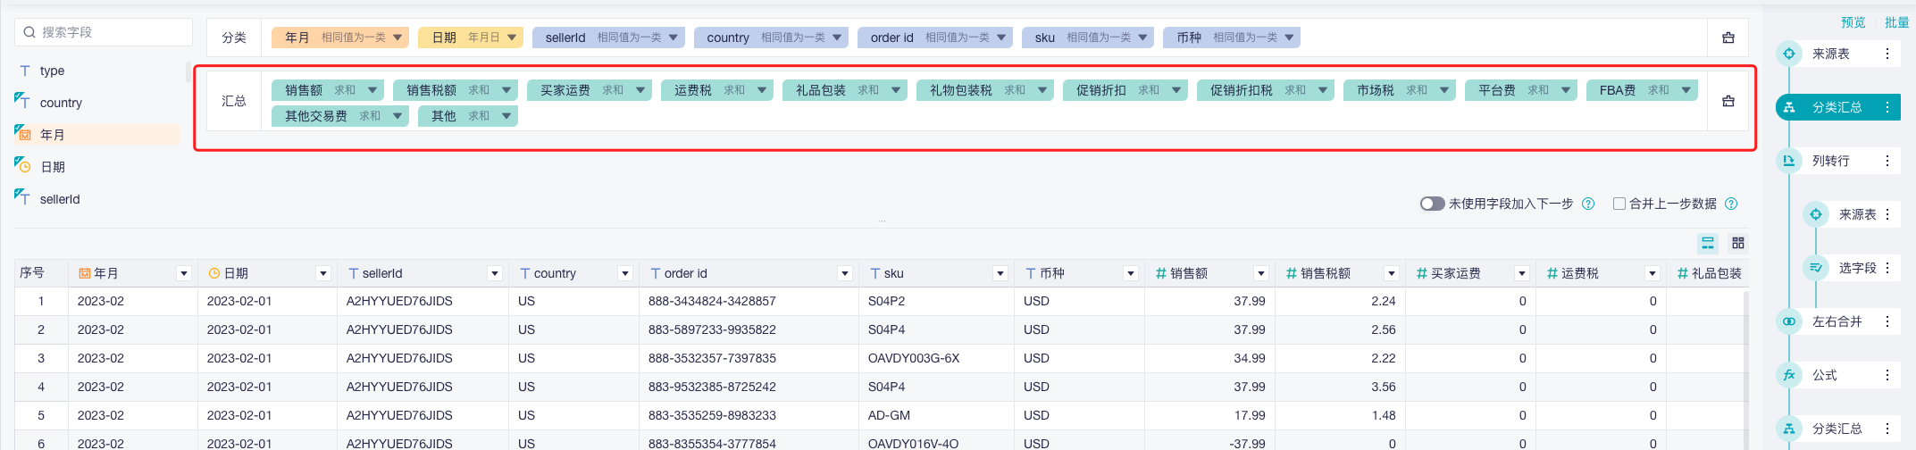Select the 列转行 step icon
Image resolution: width=1916 pixels, height=450 pixels.
coord(1789,161)
